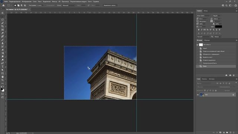
Task: Delete current state in History panel
Action: [234, 75]
